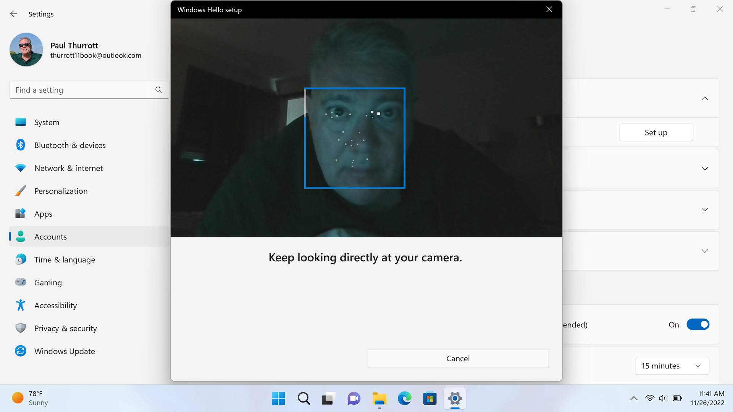The height and width of the screenshot is (412, 733).
Task: Cancel the Windows Hello setup
Action: tap(458, 359)
